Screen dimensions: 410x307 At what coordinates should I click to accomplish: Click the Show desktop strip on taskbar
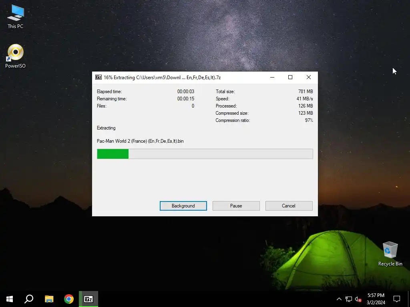[409, 299]
